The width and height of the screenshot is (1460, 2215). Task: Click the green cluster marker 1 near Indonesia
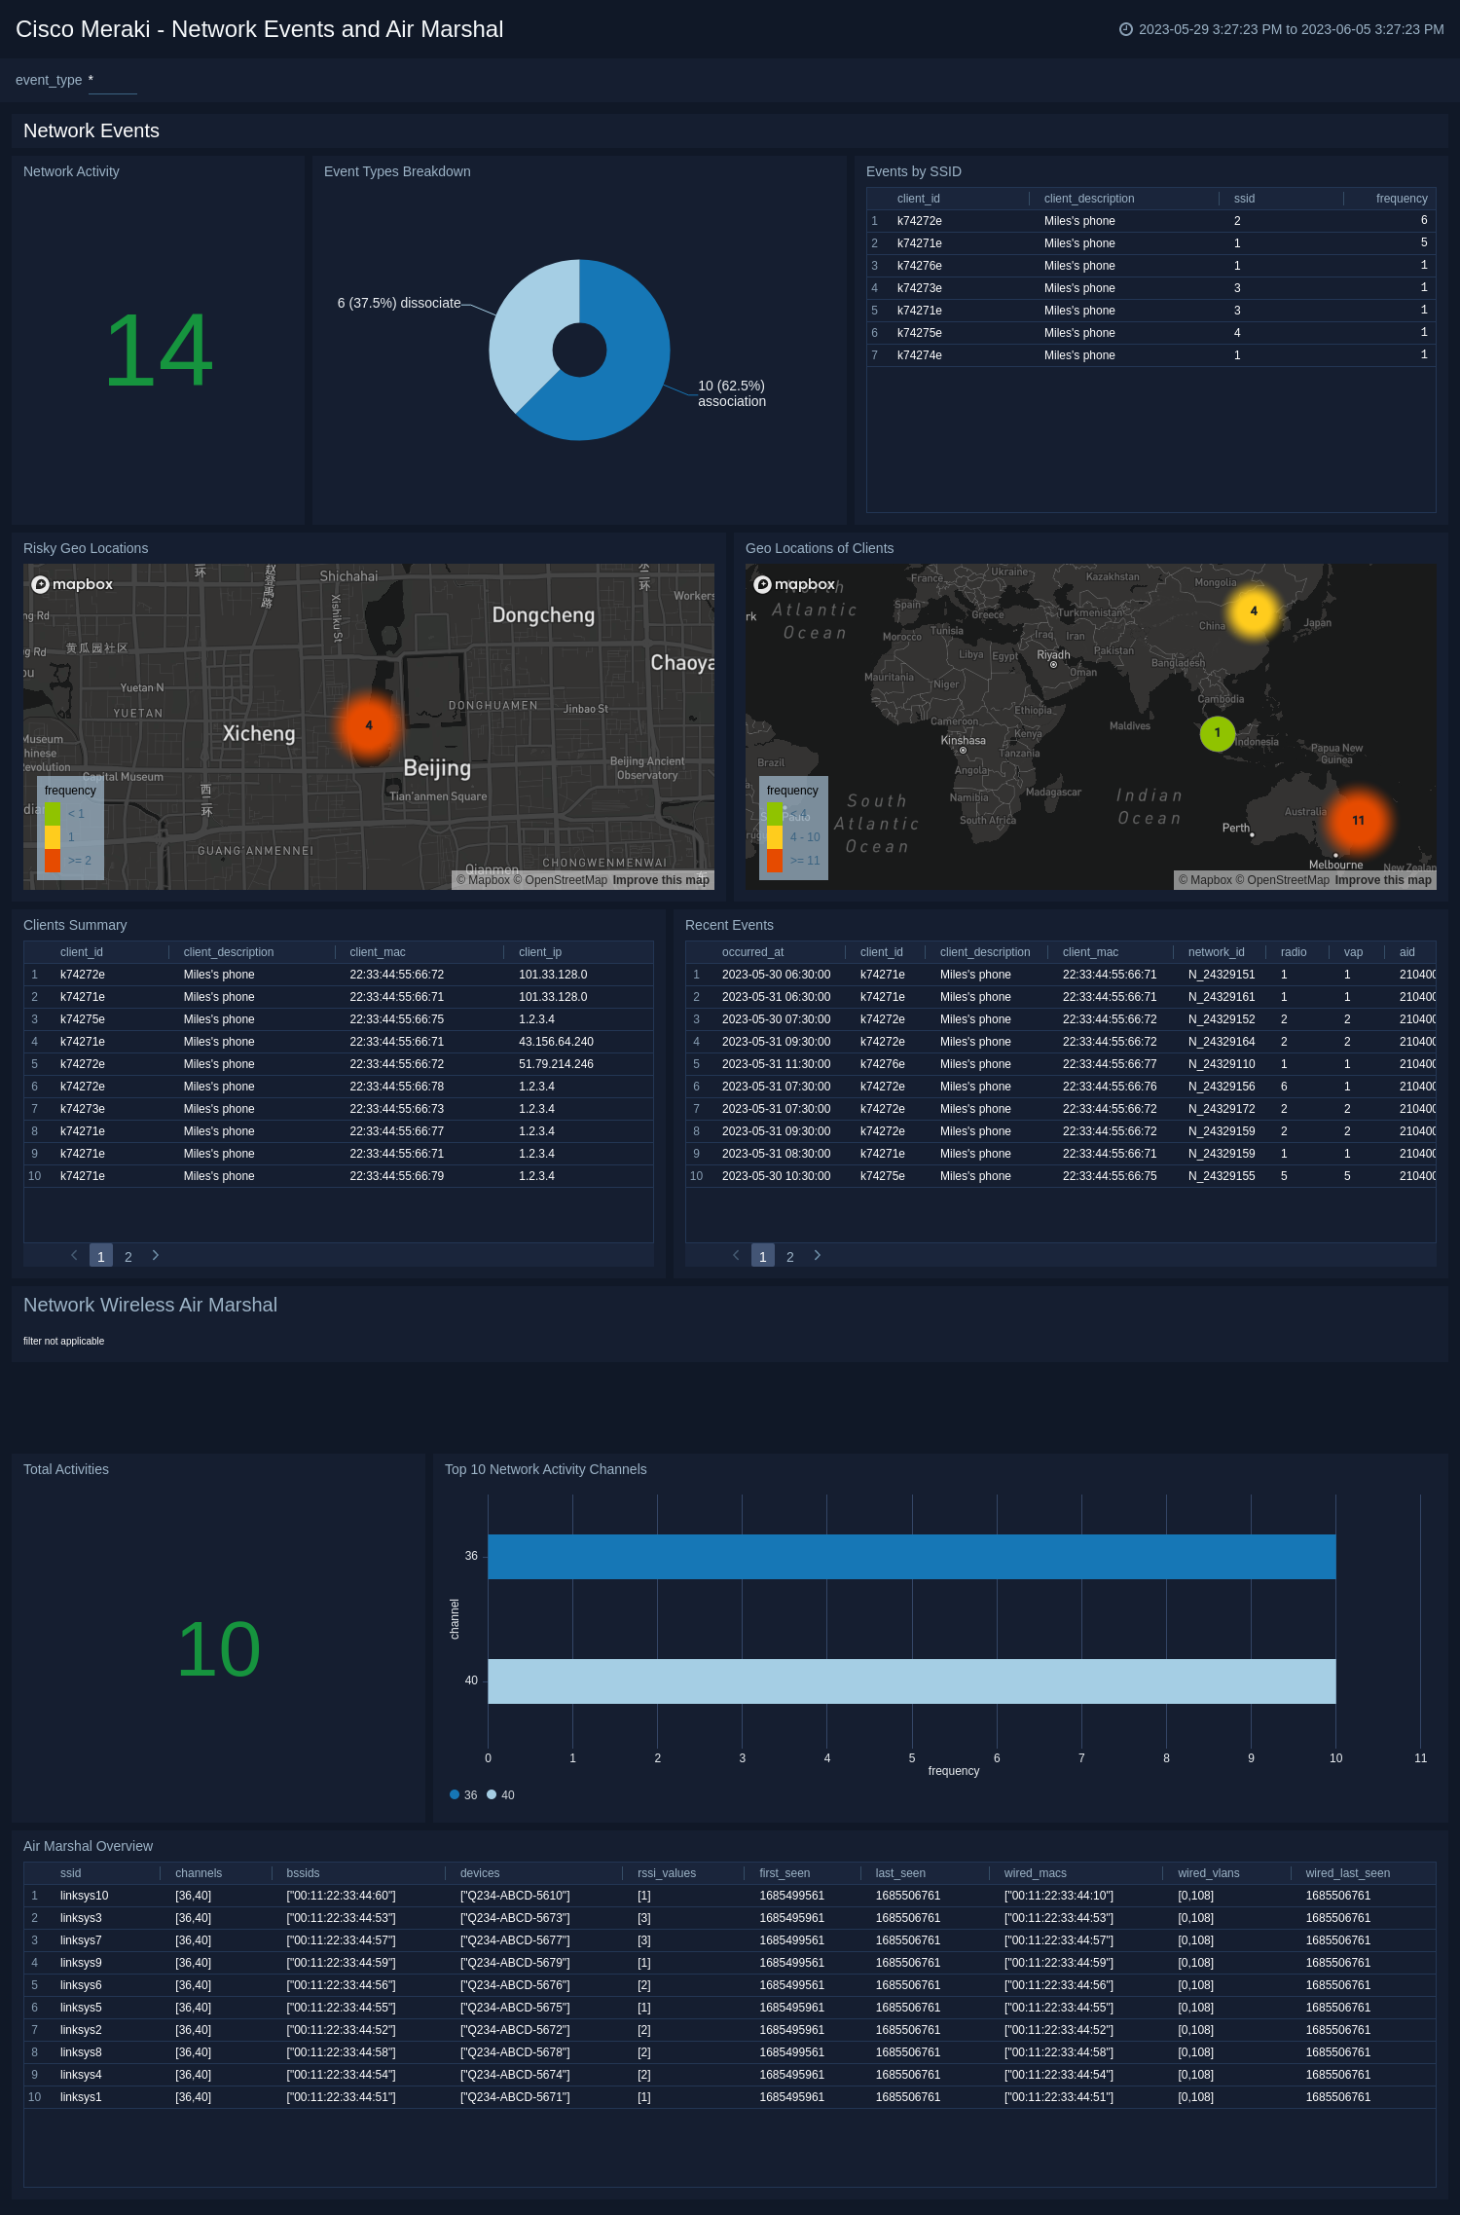coord(1217,733)
